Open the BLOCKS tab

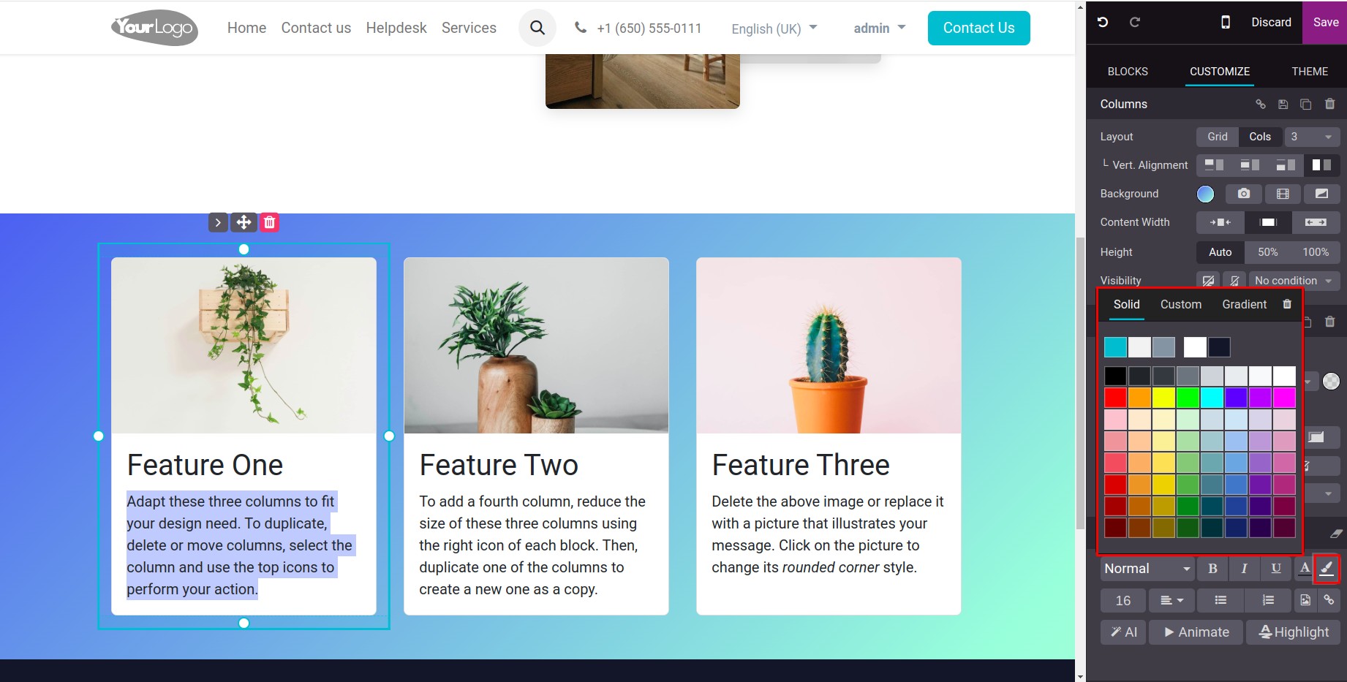click(1127, 72)
